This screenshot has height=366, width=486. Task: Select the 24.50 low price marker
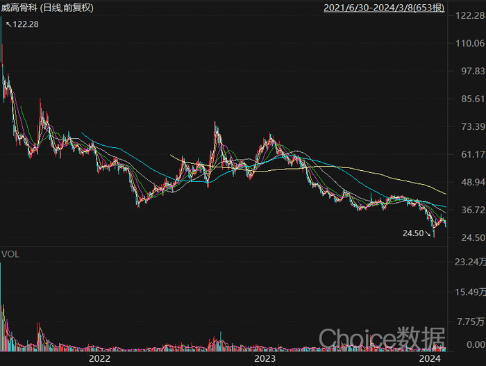417,233
